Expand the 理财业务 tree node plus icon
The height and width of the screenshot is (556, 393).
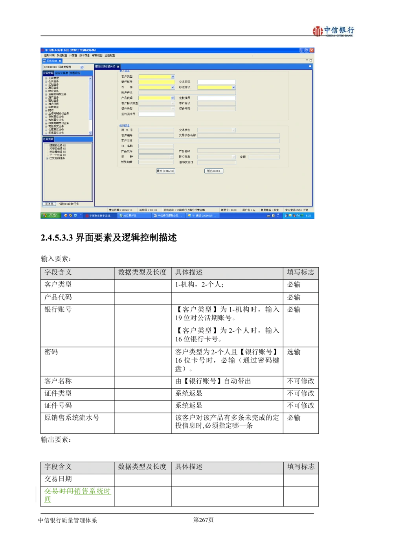(46, 101)
